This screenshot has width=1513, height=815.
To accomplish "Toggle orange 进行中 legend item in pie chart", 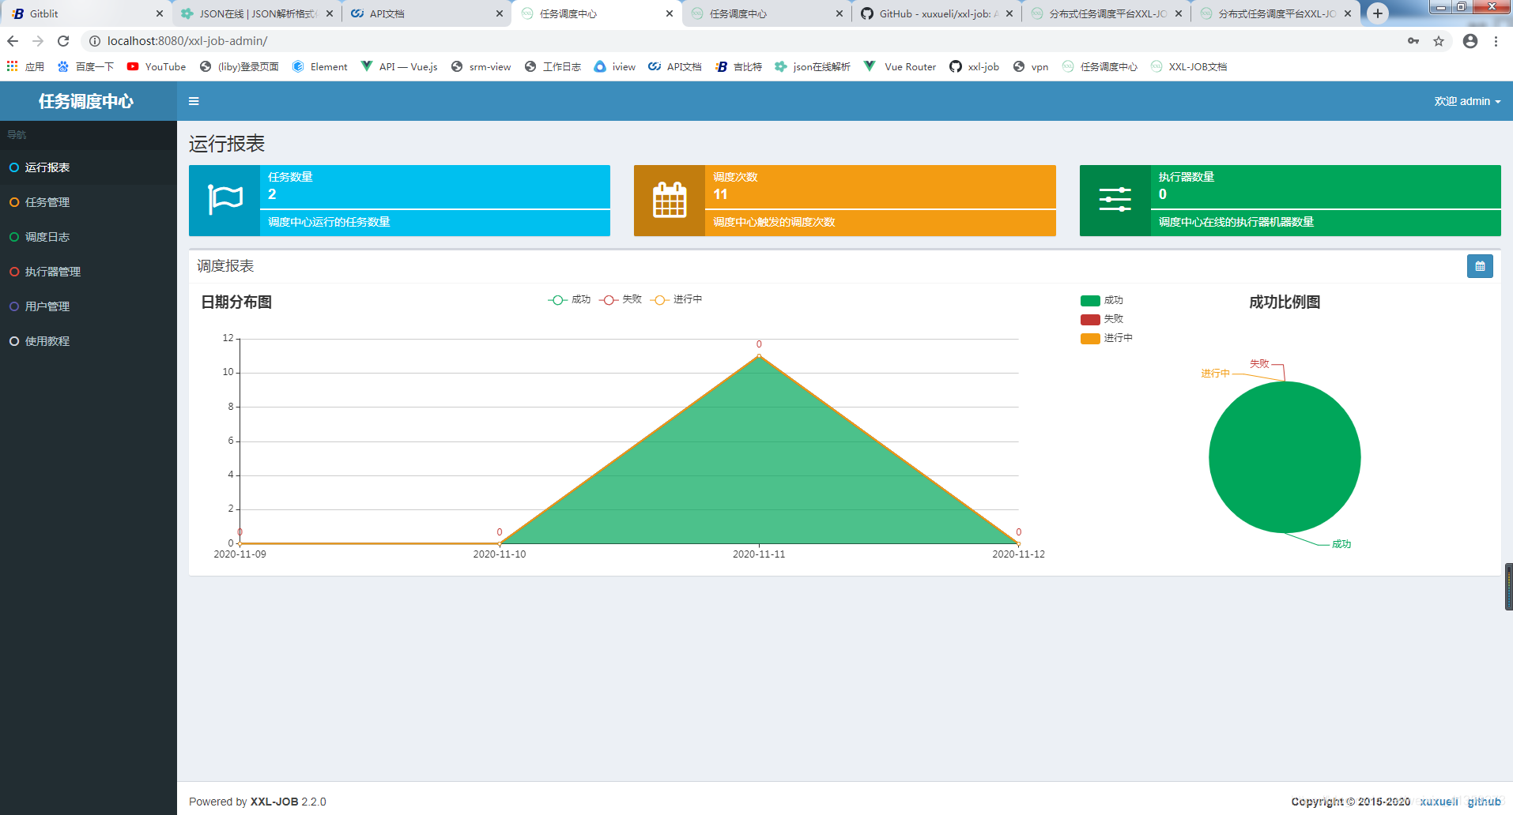I will click(x=1107, y=338).
